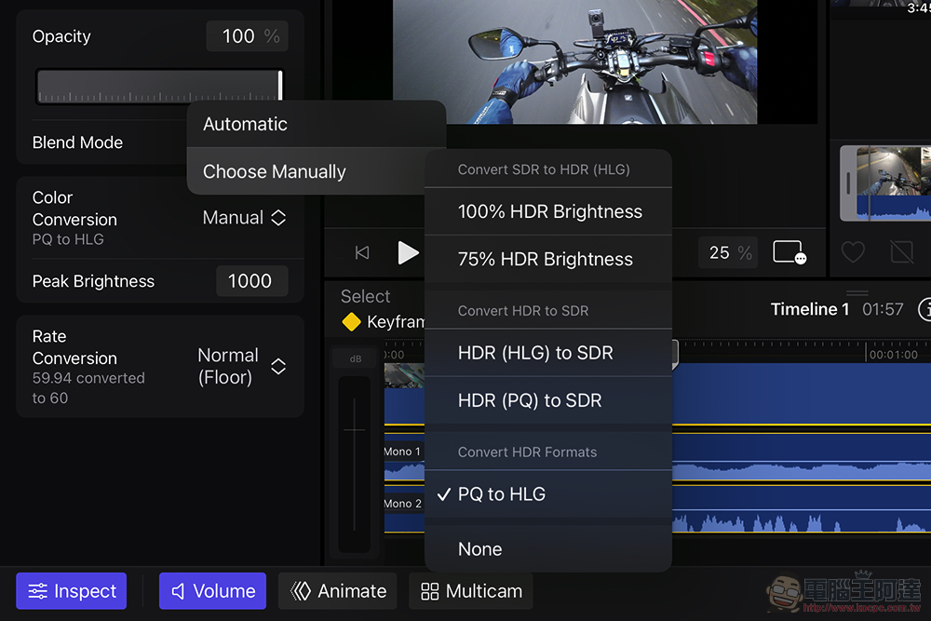Open the Inspect panel
931x621 pixels.
pos(72,590)
